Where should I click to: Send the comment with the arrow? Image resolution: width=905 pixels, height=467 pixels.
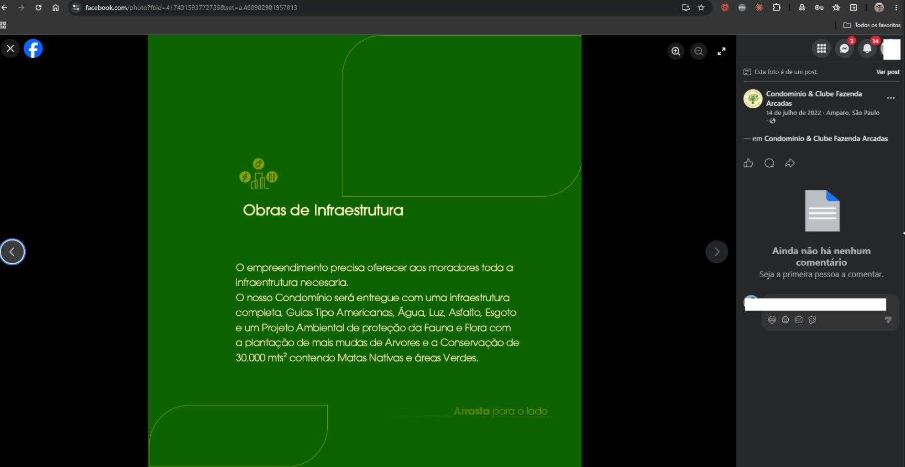(x=888, y=320)
